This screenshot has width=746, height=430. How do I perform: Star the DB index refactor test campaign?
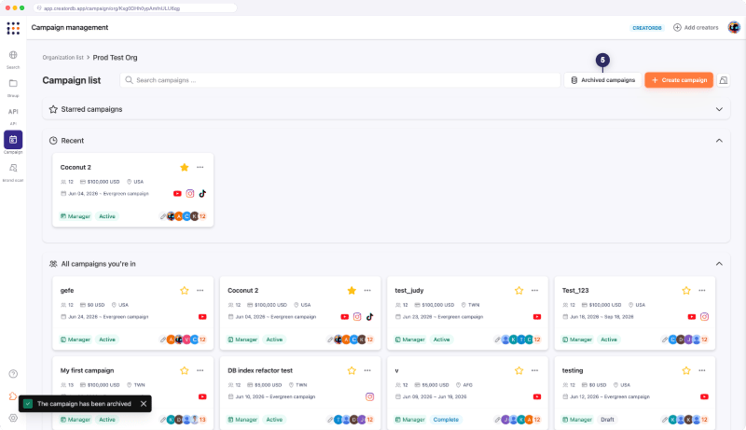(x=352, y=370)
